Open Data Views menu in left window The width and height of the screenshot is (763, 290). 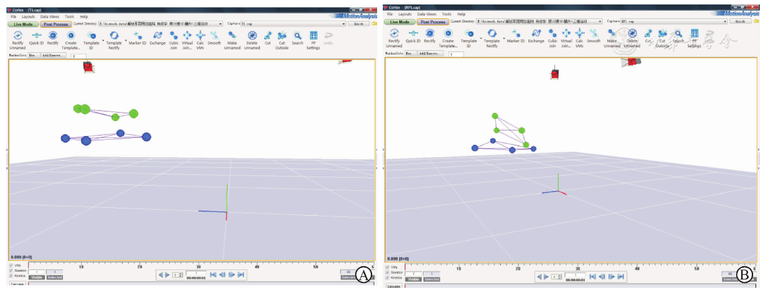click(50, 17)
